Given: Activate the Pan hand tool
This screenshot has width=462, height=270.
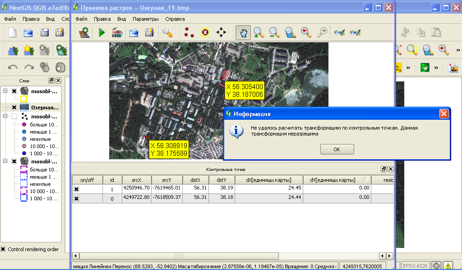Looking at the screenshot, I should 243,32.
